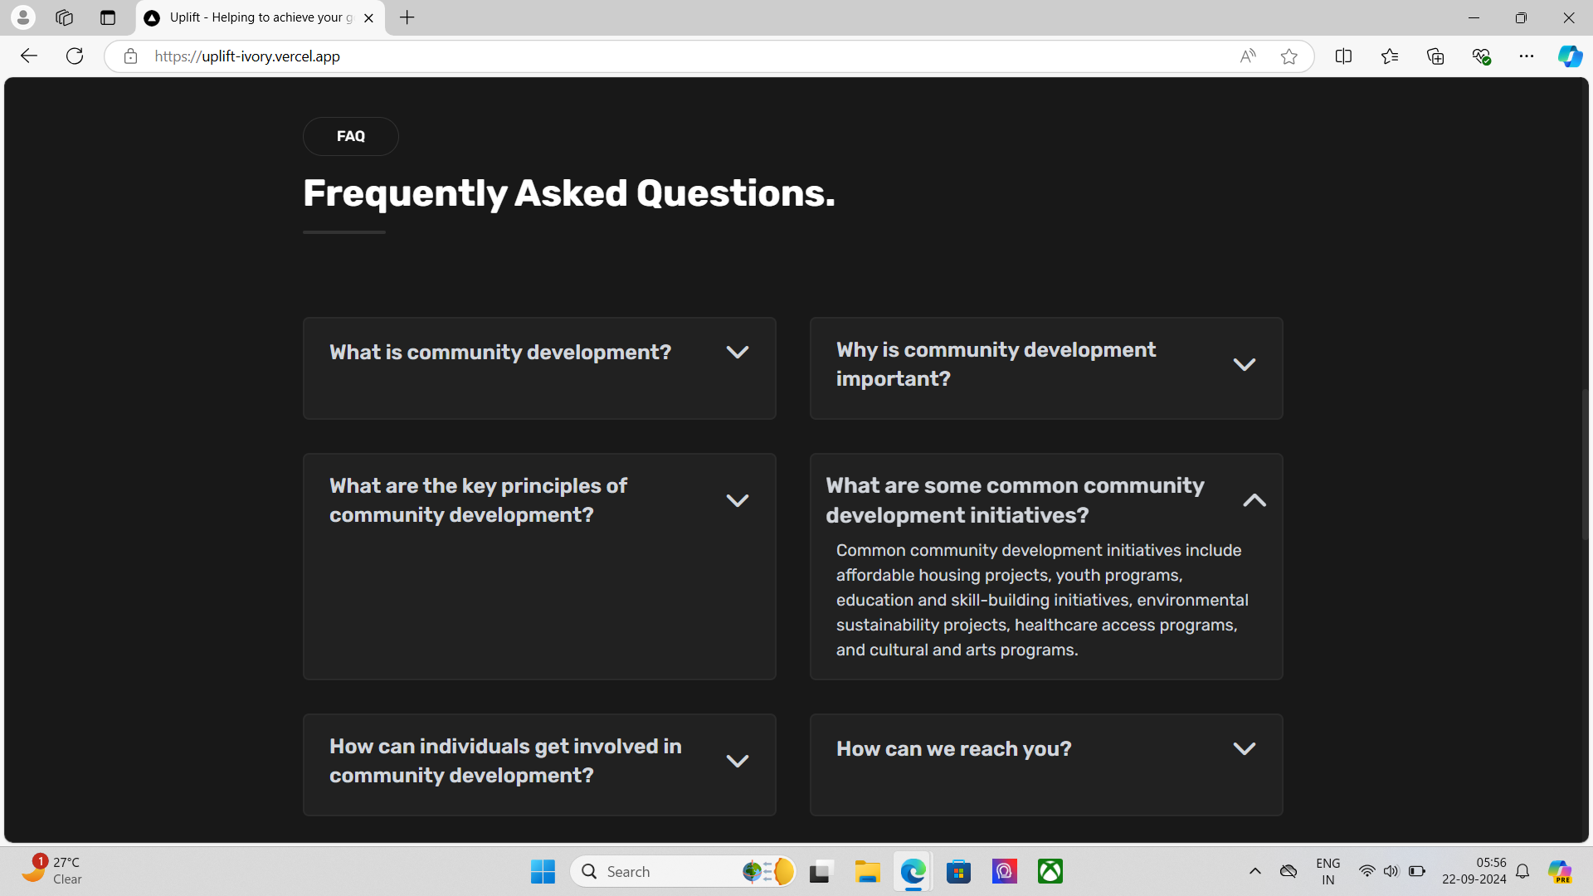
Task: Click the Split screen icon
Action: click(x=1343, y=56)
